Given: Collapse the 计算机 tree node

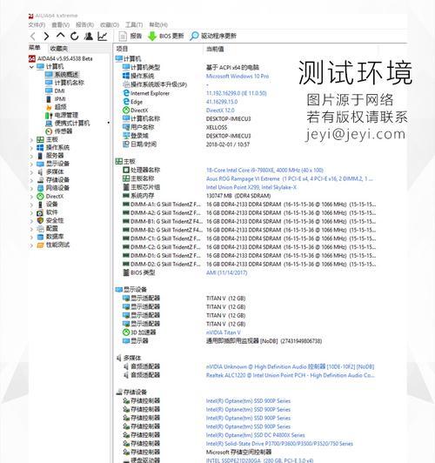Looking at the screenshot, I should (31, 67).
